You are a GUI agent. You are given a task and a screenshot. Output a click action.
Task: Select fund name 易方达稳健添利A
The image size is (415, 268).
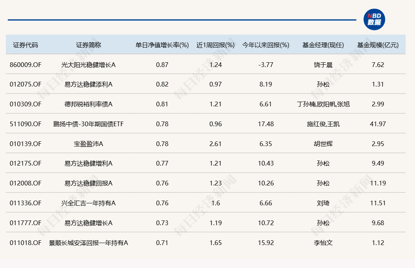(x=88, y=85)
